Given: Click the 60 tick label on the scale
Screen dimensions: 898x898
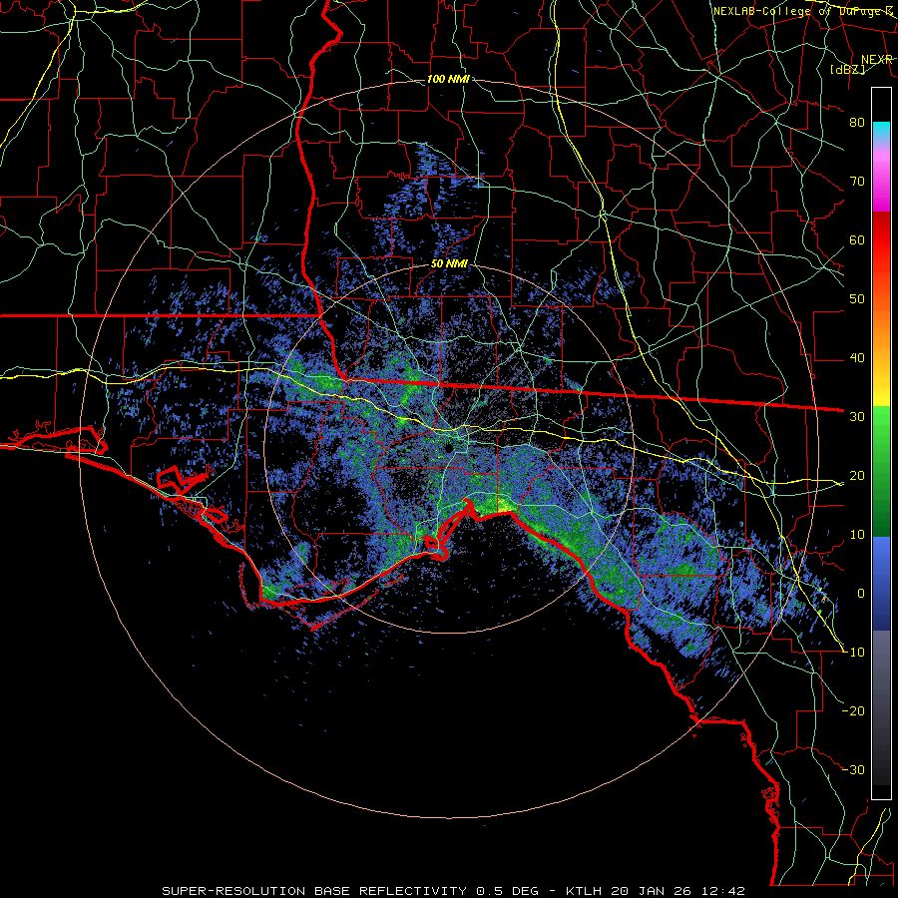Looking at the screenshot, I should tap(857, 239).
